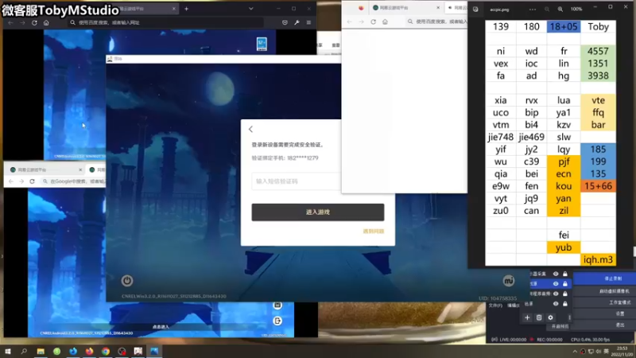Reload page in top-left Firefox window
This screenshot has height=358, width=636.
pos(34,23)
